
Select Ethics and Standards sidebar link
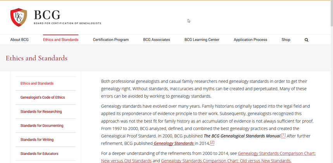click(37, 84)
